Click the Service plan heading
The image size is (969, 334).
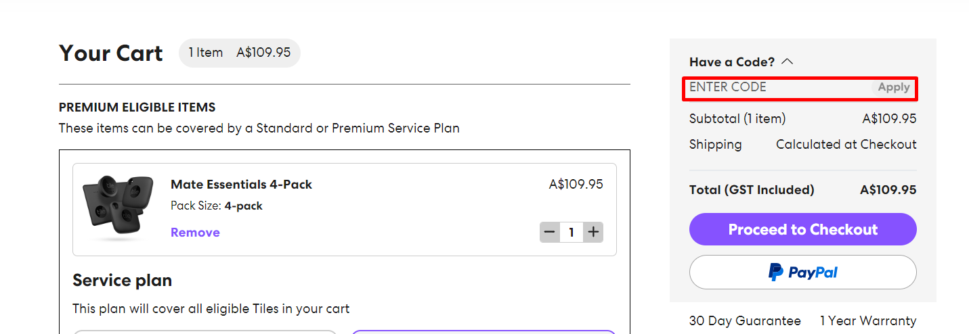[122, 281]
